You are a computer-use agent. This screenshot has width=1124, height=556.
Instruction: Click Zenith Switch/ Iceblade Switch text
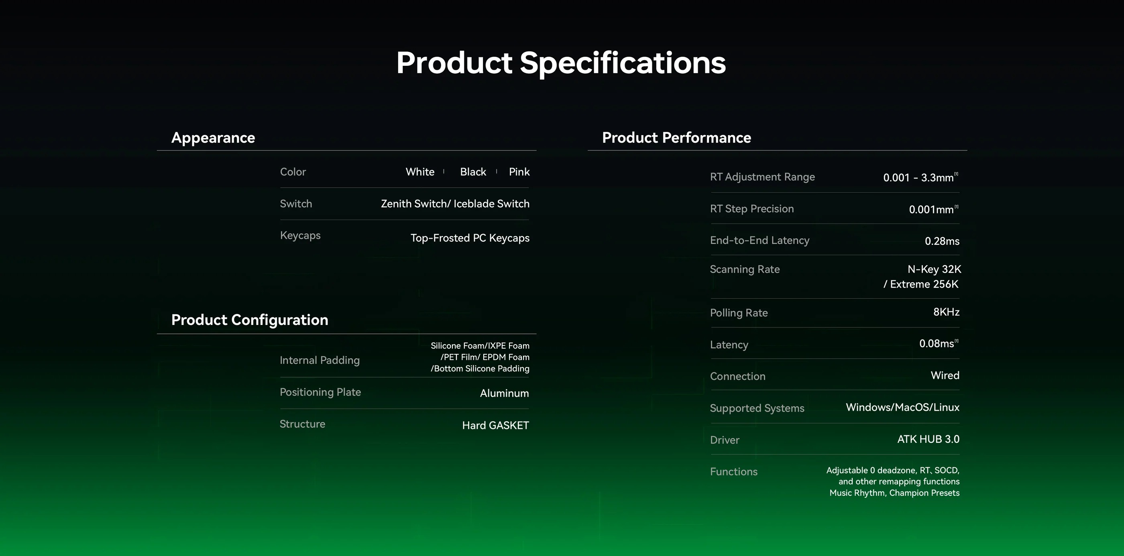point(455,204)
